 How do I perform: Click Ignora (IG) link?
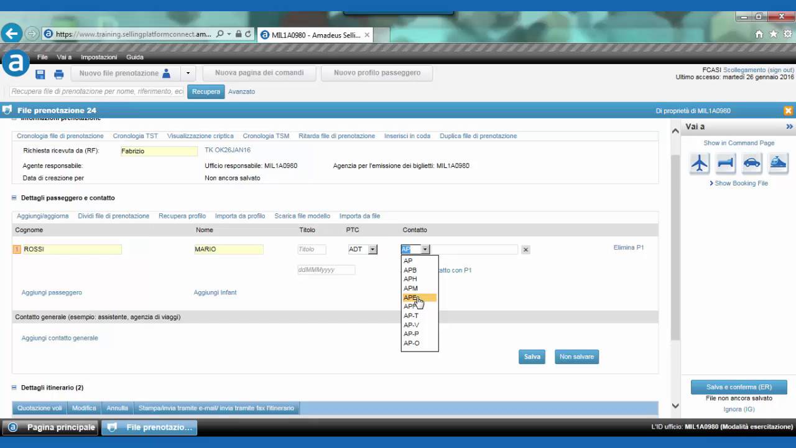point(739,409)
